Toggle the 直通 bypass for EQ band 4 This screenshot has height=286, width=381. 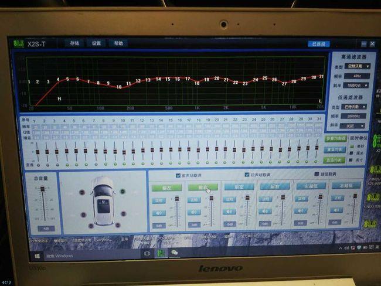[x=67, y=165]
